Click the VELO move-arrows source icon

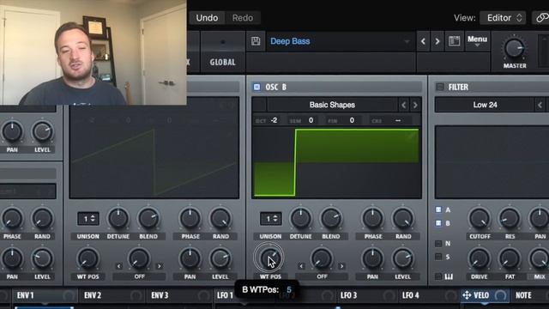coord(467,295)
